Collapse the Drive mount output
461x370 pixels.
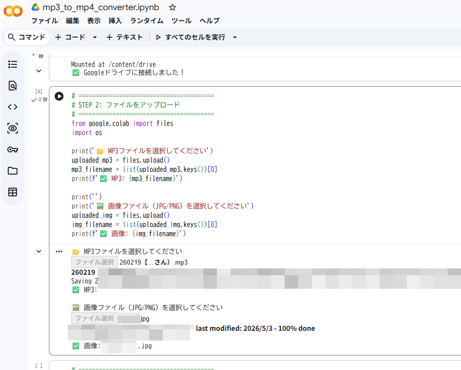[x=39, y=71]
